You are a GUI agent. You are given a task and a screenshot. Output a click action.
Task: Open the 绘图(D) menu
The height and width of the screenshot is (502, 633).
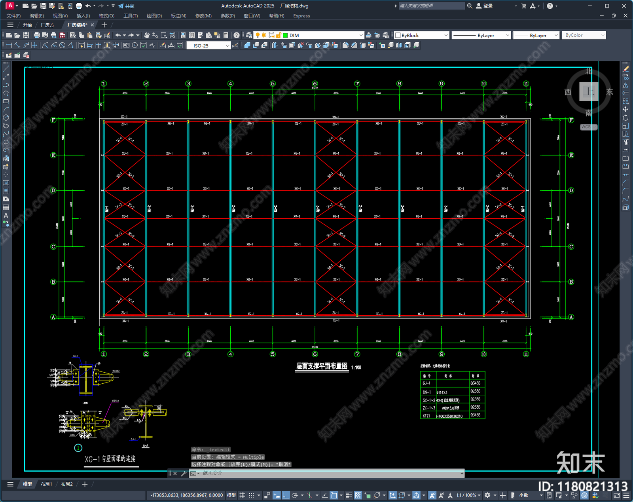point(154,16)
